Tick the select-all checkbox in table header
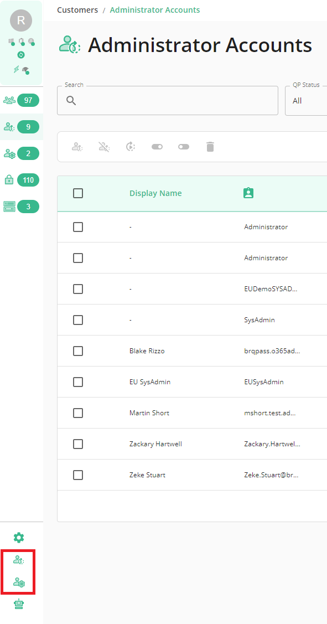 tap(78, 193)
